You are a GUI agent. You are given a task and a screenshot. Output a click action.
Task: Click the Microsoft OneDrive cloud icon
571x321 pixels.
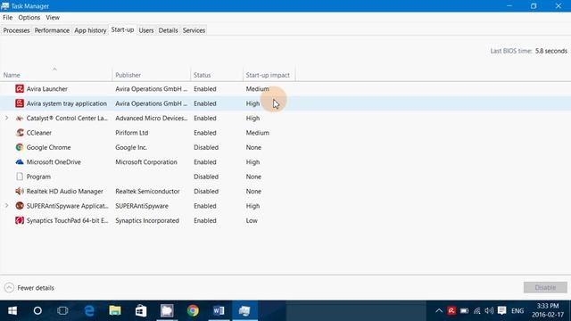[x=20, y=162]
